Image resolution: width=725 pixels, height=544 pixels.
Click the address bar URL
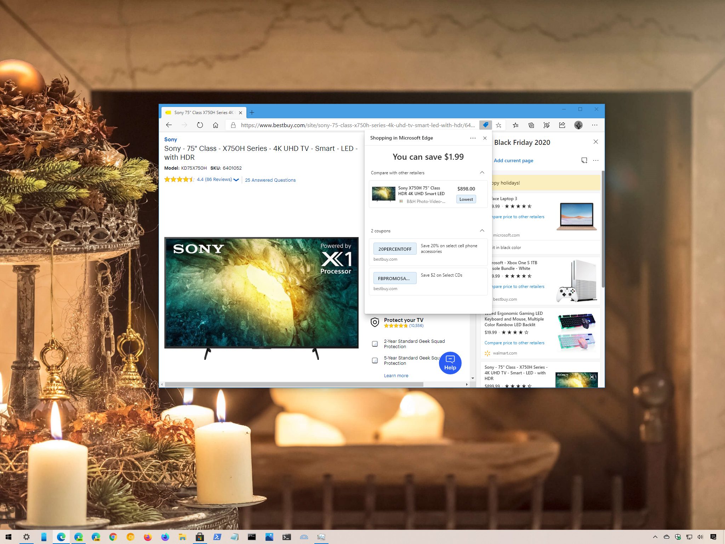(x=358, y=125)
